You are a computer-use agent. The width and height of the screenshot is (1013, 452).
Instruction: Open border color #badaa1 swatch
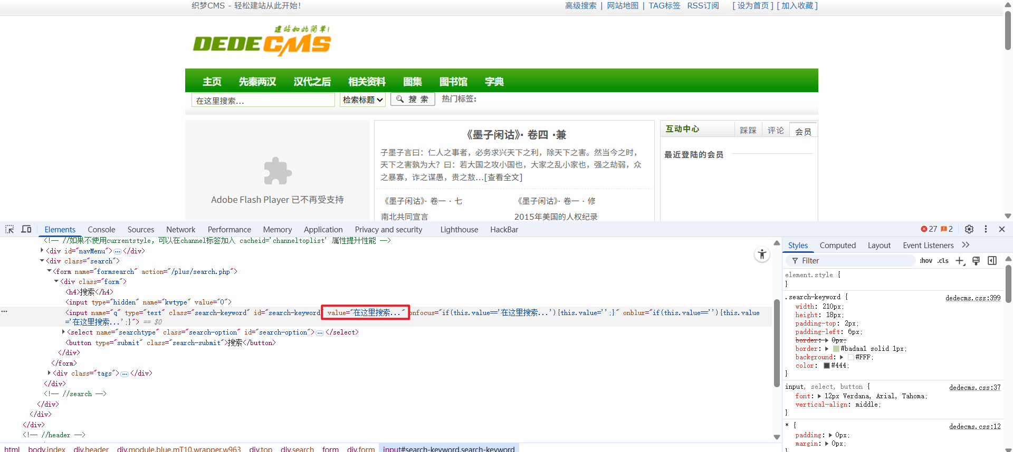[836, 349]
